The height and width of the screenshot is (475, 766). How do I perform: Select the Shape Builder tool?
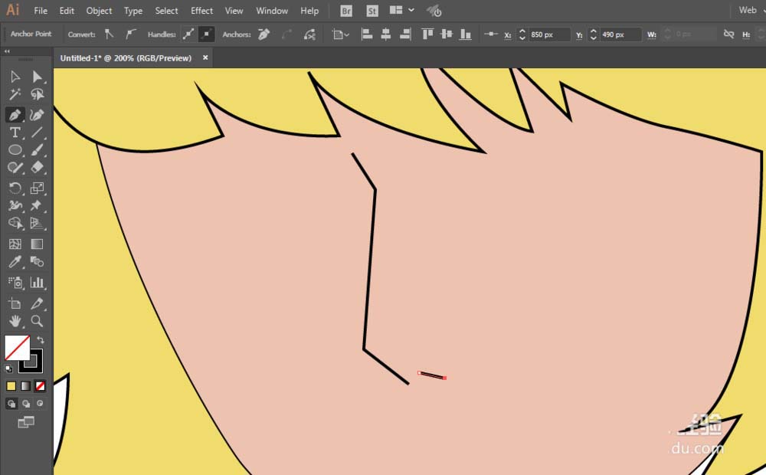pos(15,224)
